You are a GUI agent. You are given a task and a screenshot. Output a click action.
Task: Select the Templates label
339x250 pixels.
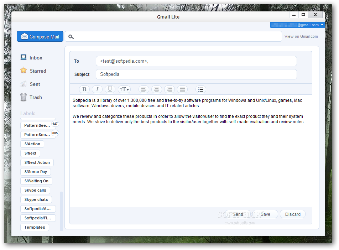[x=35, y=227]
